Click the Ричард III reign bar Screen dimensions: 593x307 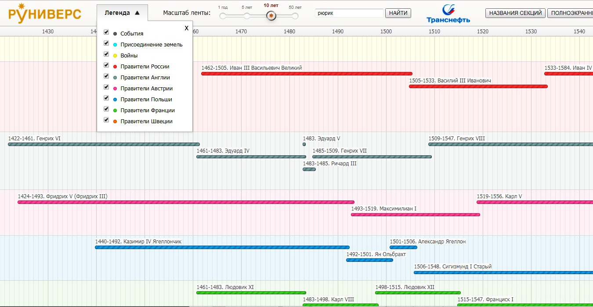click(x=309, y=169)
